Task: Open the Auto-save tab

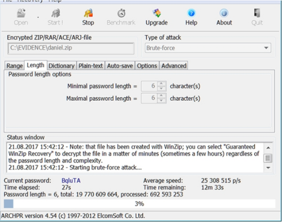Action: pos(120,66)
